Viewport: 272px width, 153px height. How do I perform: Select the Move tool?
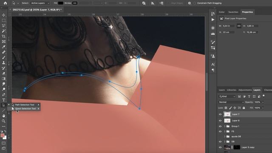[x=4, y=15]
